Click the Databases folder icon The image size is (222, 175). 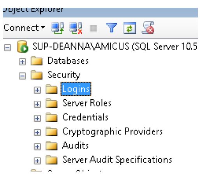[37, 61]
